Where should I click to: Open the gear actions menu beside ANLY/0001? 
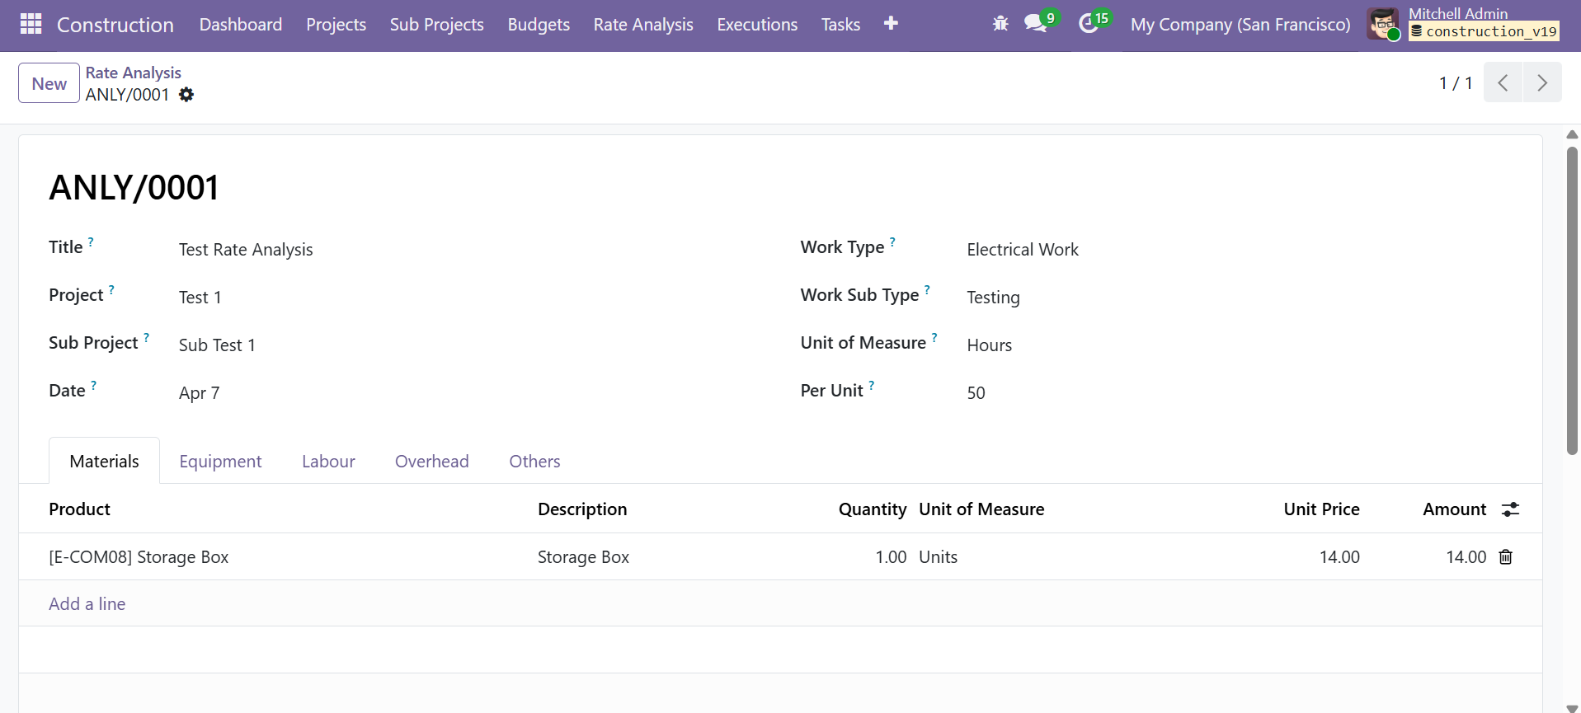pos(186,95)
